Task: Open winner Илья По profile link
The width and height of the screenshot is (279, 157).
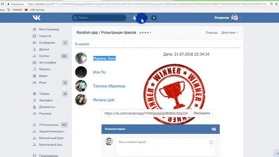Action: click(99, 72)
